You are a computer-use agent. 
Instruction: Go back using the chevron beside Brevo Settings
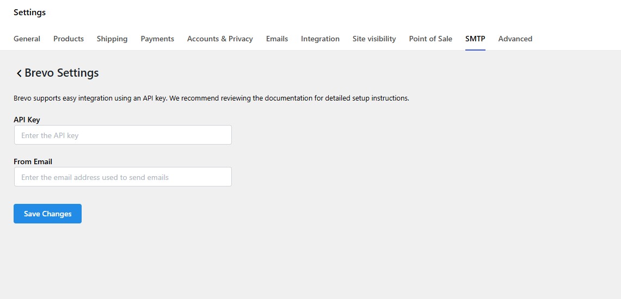pyautogui.click(x=19, y=73)
